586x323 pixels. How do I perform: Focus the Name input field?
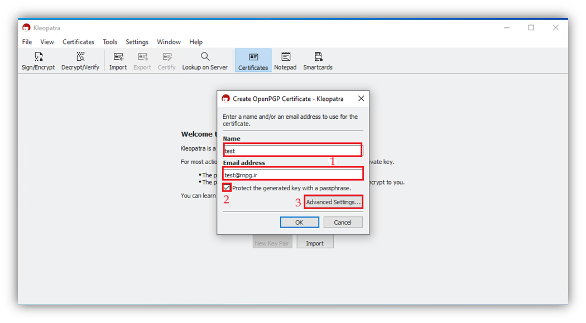(292, 151)
